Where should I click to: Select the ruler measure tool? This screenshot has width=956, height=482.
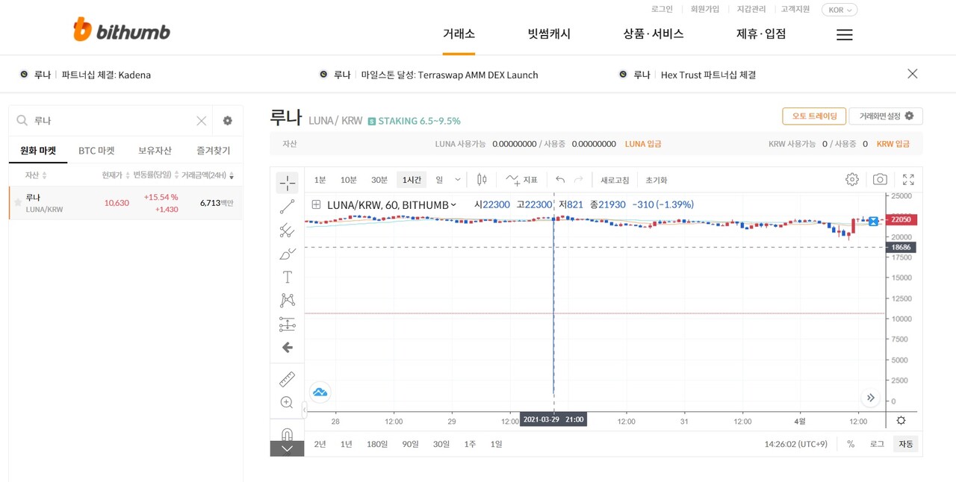(287, 379)
